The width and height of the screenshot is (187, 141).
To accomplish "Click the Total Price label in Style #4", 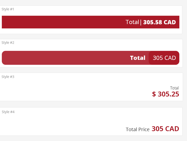I will pos(138,129).
